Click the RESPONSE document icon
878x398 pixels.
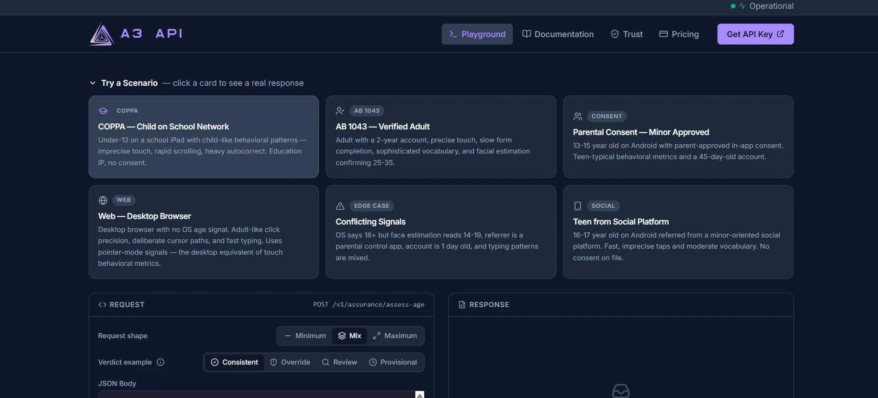[x=462, y=305]
